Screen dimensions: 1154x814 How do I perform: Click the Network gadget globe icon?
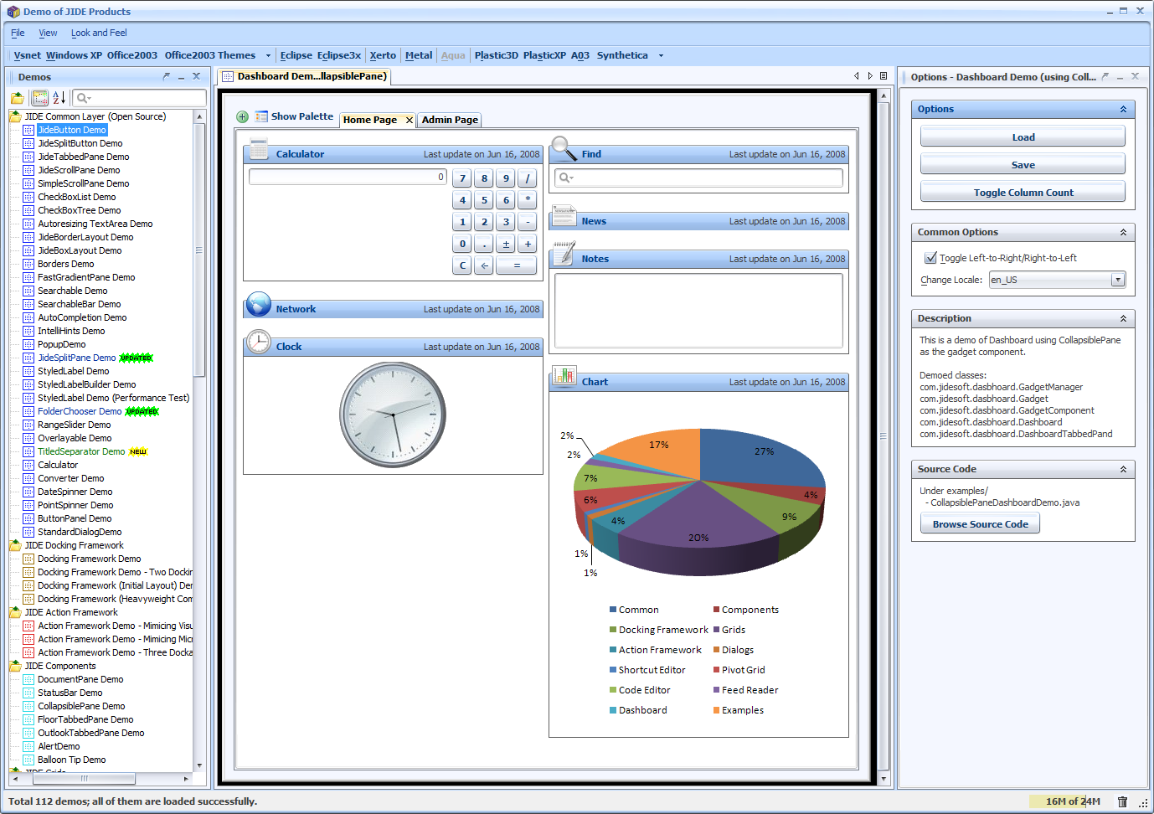click(x=259, y=303)
